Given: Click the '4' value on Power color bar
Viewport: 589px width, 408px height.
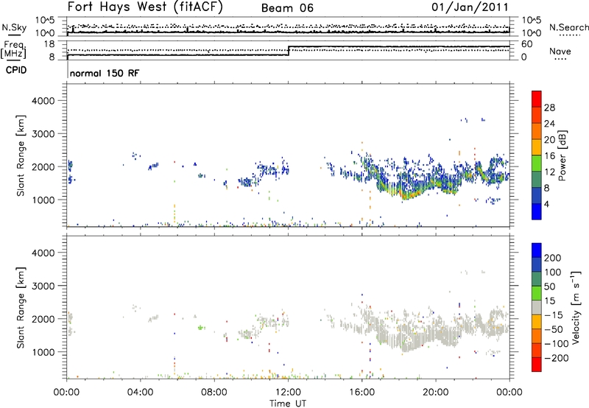Looking at the screenshot, I should (546, 204).
